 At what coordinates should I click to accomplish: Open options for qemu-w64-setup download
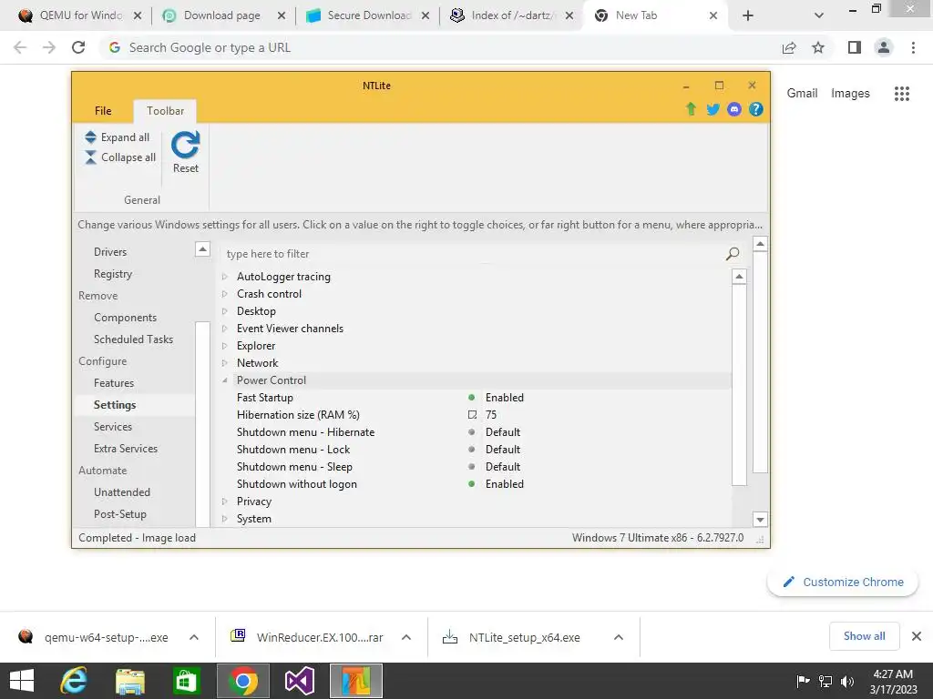[193, 637]
